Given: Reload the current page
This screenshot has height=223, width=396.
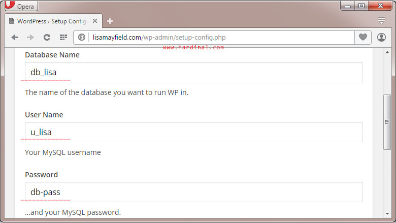Looking at the screenshot, I should click(x=47, y=38).
